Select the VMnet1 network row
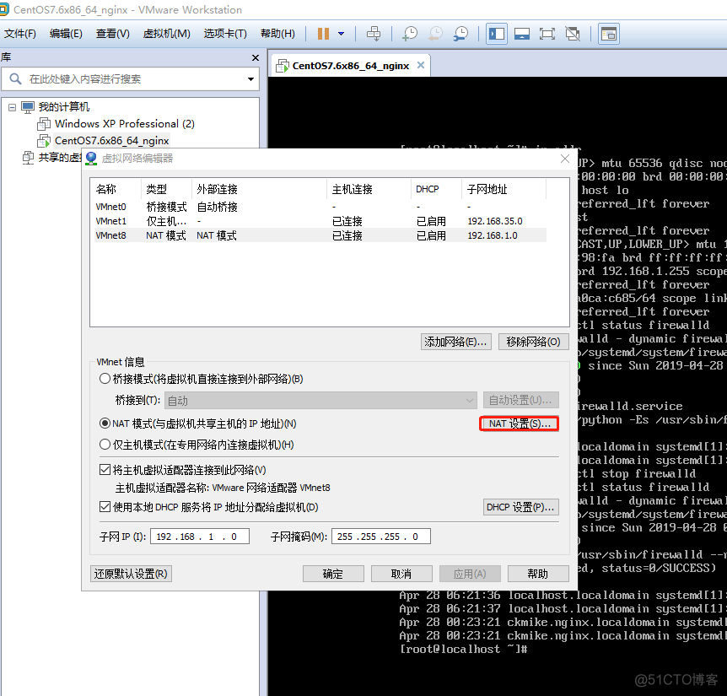The height and width of the screenshot is (696, 727). (x=320, y=221)
